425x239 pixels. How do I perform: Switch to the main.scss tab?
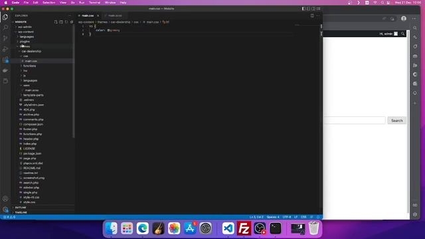coord(115,16)
